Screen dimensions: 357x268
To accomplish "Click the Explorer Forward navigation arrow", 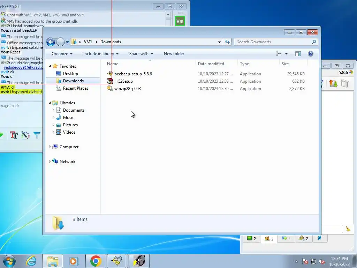I will tap(60, 42).
